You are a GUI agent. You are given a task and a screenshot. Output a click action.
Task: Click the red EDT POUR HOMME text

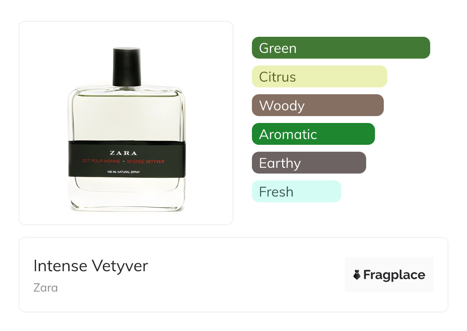(101, 162)
